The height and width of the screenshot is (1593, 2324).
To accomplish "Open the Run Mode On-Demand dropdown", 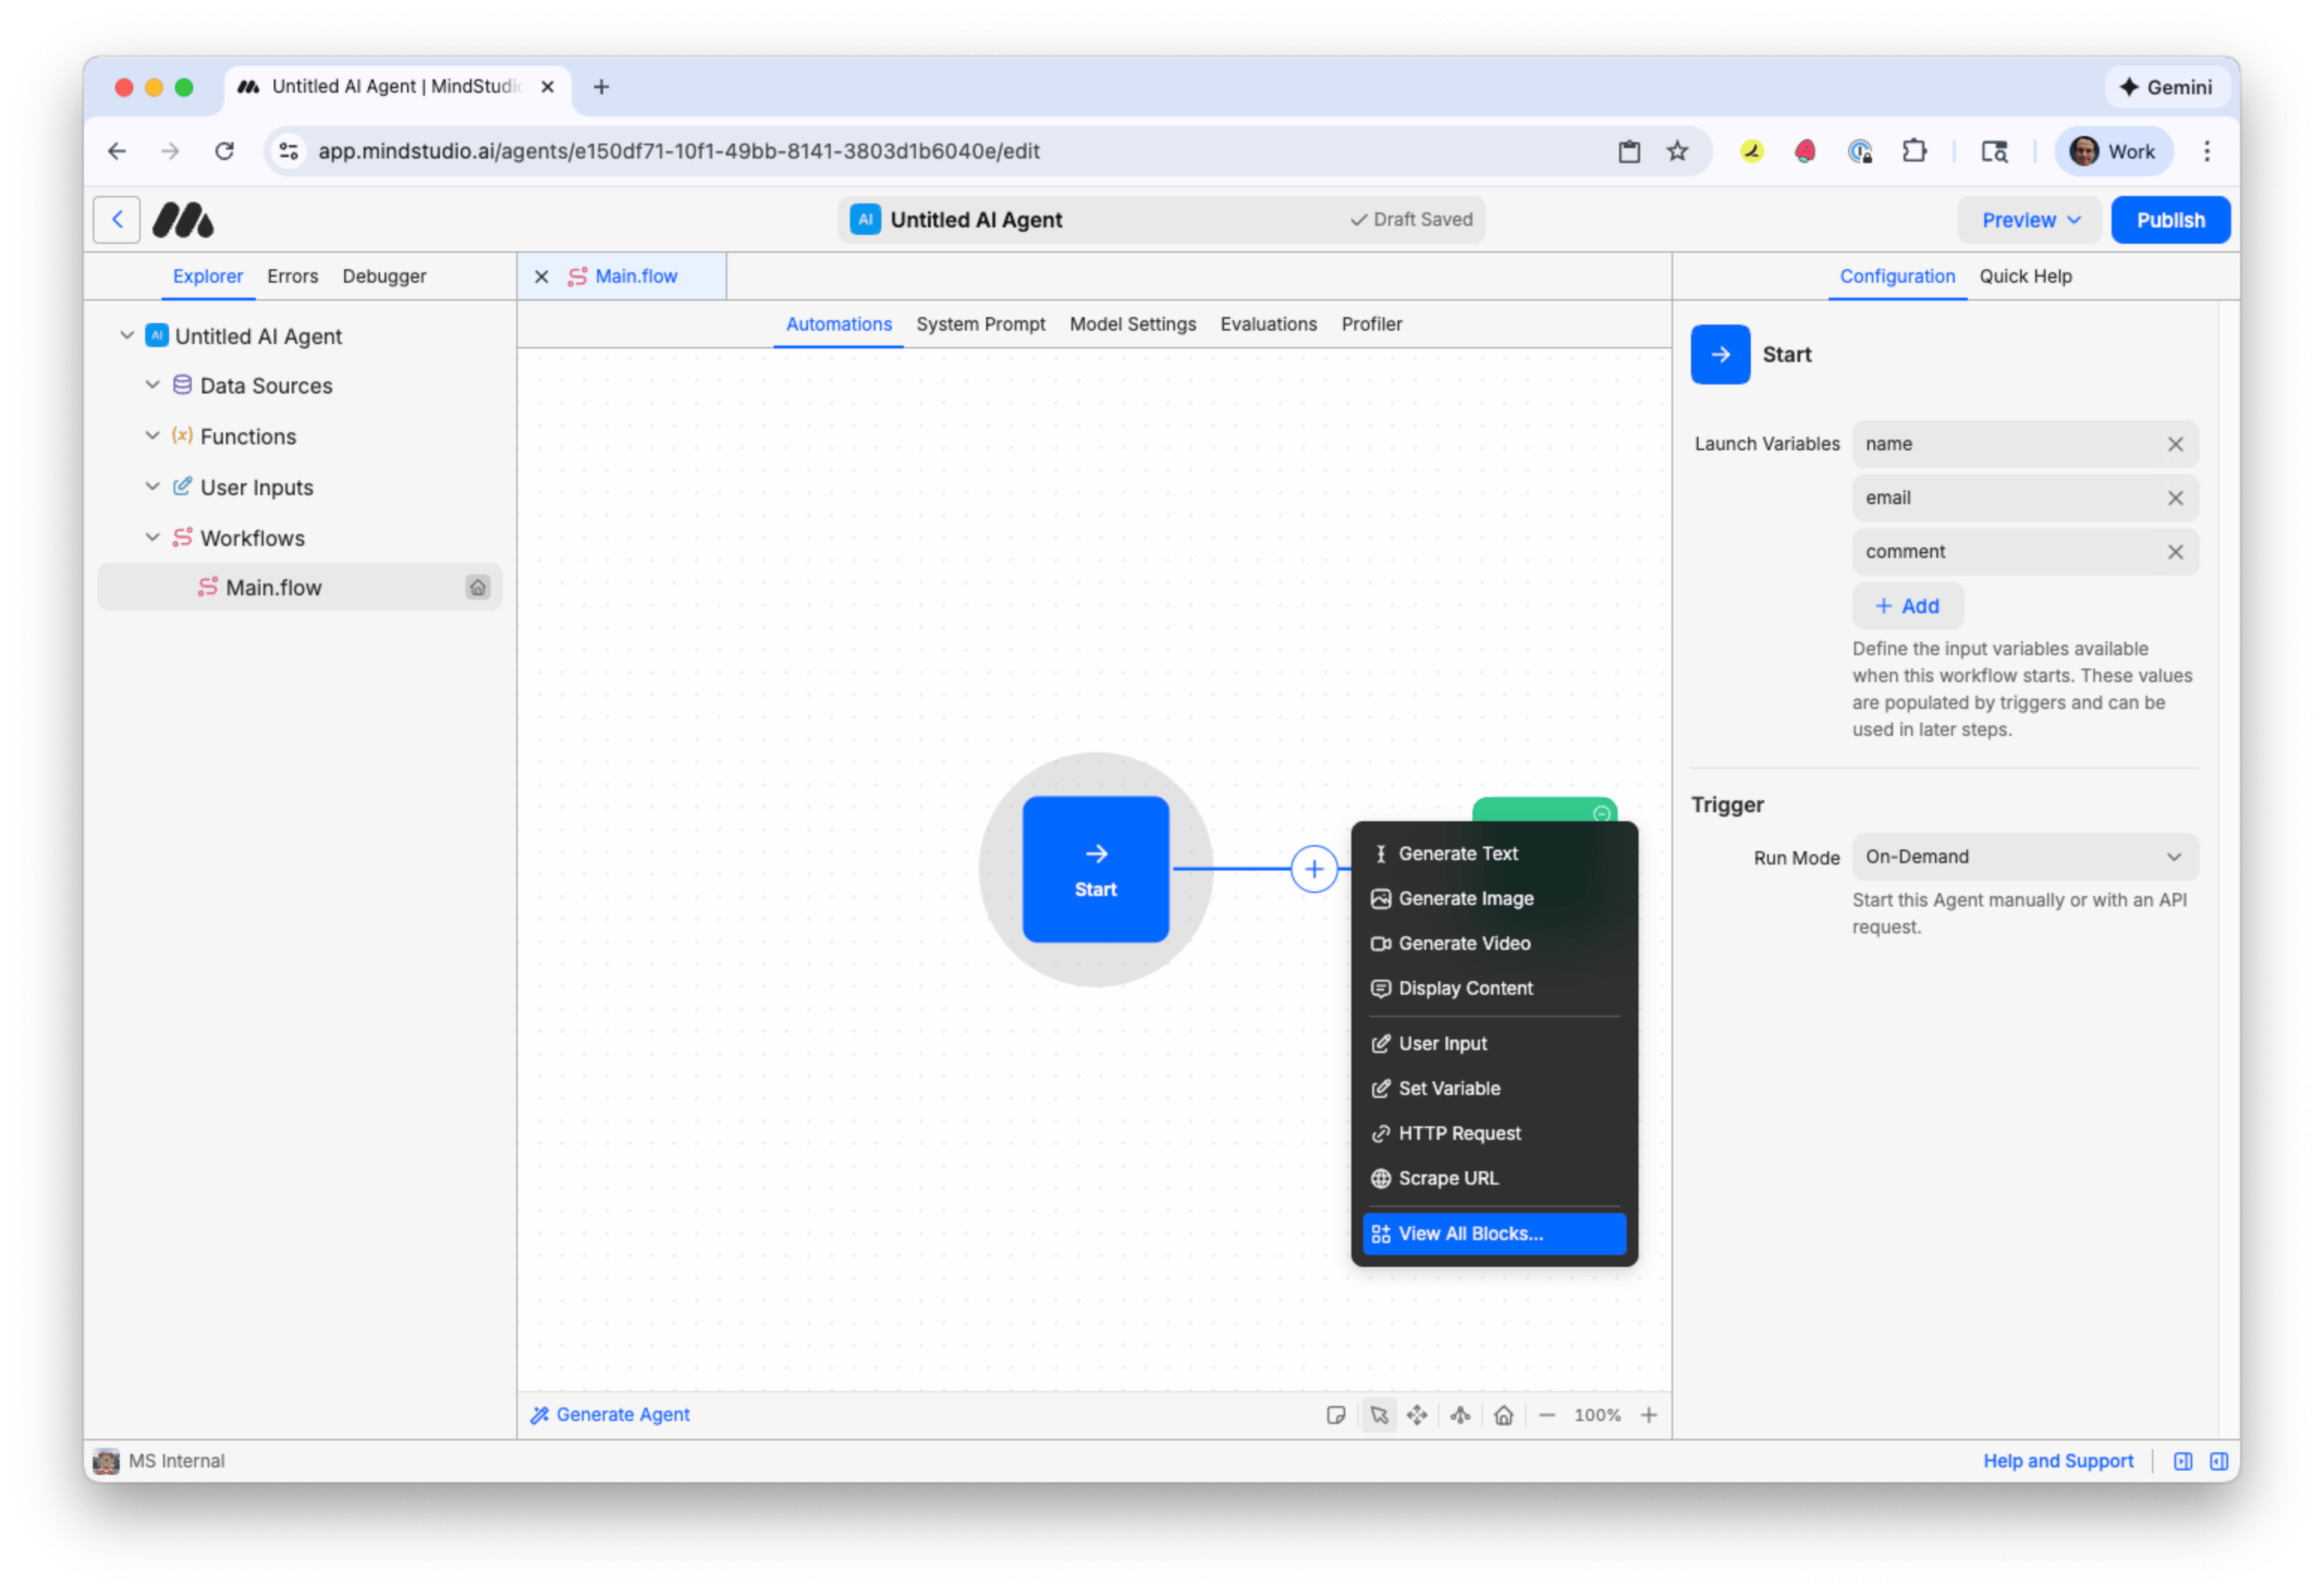I will point(2023,856).
